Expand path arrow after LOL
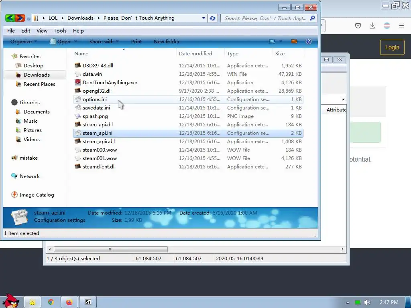This screenshot has height=308, width=411. coord(62,18)
